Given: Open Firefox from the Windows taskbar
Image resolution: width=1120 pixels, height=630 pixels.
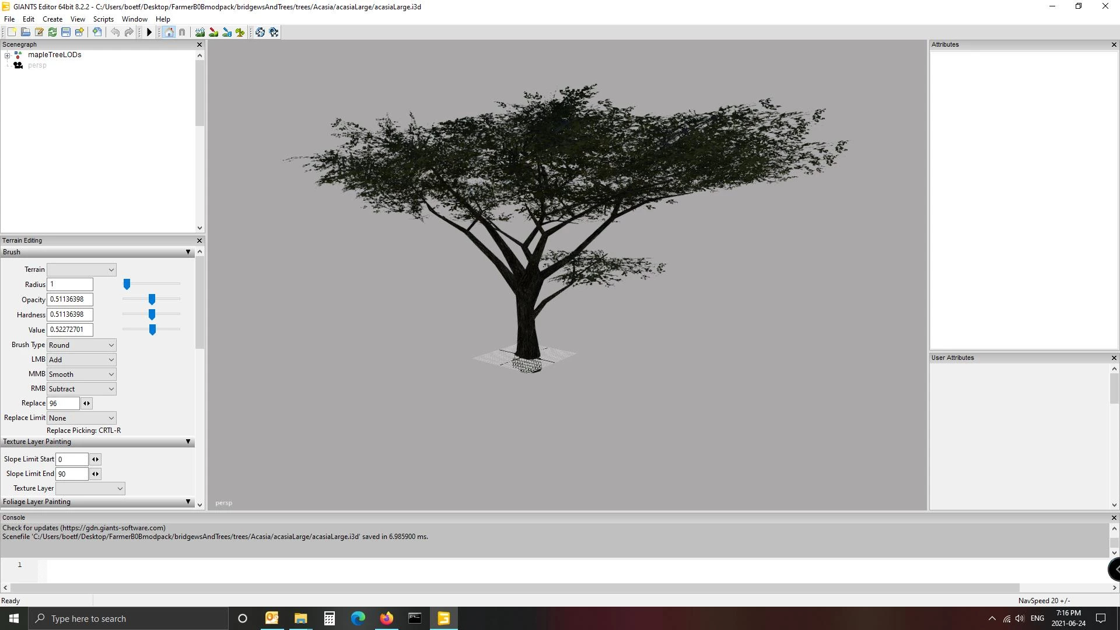Looking at the screenshot, I should (x=386, y=618).
